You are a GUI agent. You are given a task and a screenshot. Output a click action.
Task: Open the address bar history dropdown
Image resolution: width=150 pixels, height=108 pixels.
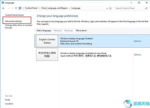pos(107,8)
